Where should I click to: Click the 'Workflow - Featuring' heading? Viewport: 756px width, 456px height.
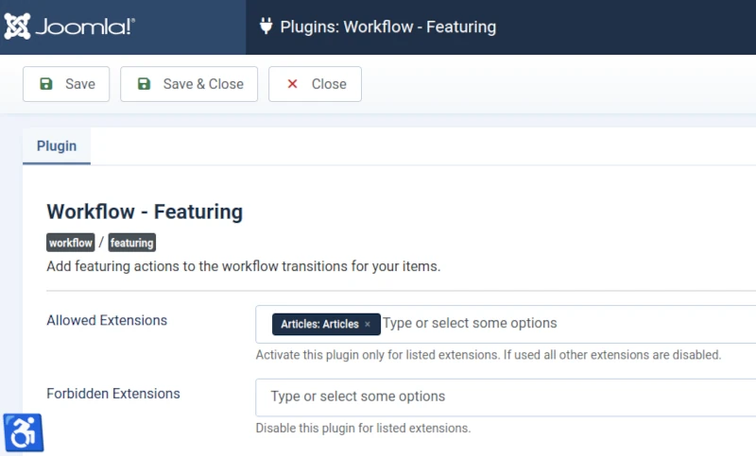tap(145, 211)
